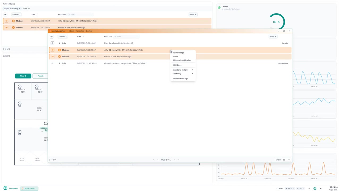Toggle eye icon on the User Dana login row
Viewport: 340px width, 191px height.
pos(52,43)
